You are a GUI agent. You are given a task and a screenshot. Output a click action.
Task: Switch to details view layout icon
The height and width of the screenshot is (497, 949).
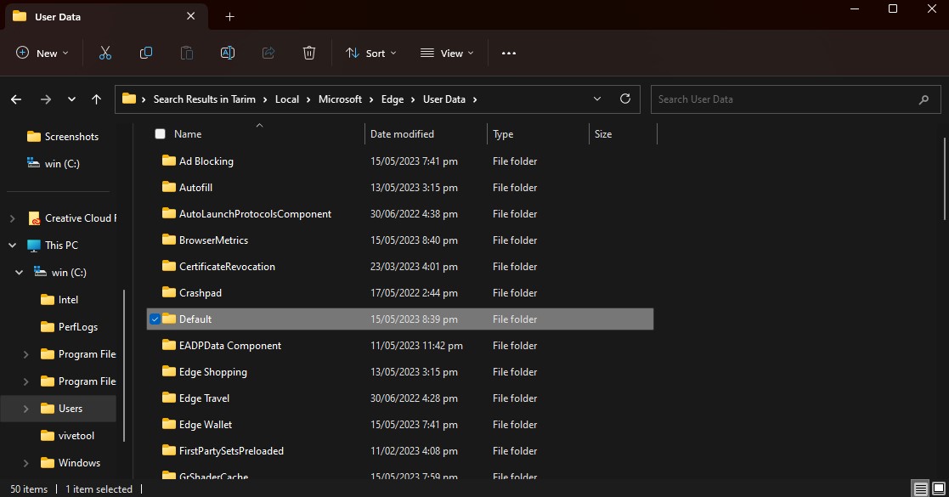[920, 489]
